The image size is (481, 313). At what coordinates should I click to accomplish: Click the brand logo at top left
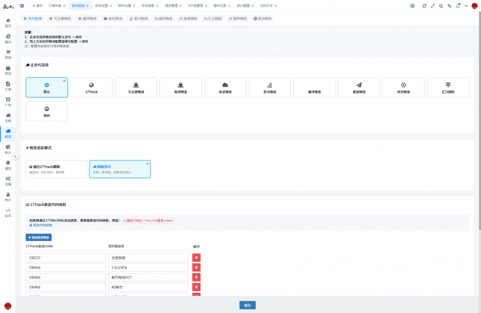coord(7,6)
